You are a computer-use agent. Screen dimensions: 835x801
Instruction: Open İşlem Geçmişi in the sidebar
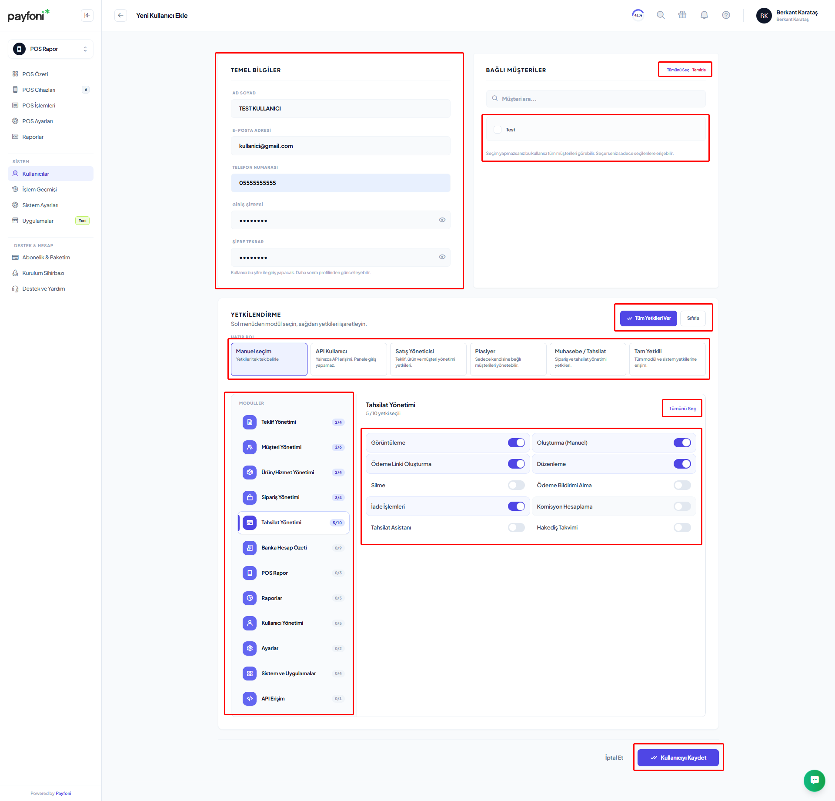tap(50, 189)
